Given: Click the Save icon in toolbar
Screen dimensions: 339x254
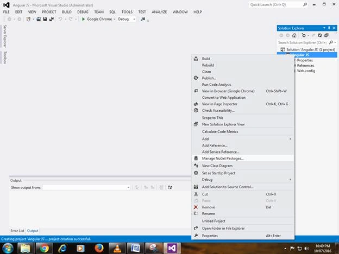Looking at the screenshot, I should coord(45,19).
